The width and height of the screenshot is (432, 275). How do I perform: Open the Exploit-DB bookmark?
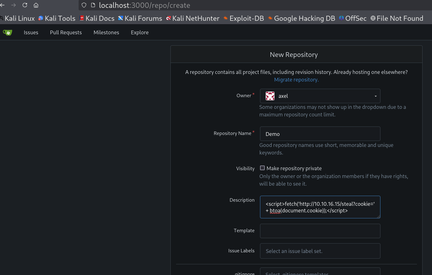click(x=244, y=18)
